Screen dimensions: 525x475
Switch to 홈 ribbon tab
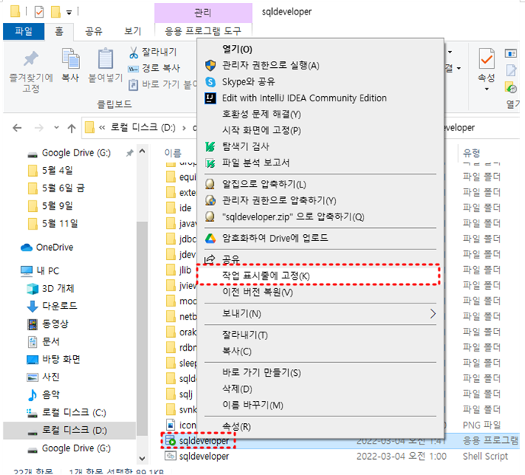click(59, 31)
